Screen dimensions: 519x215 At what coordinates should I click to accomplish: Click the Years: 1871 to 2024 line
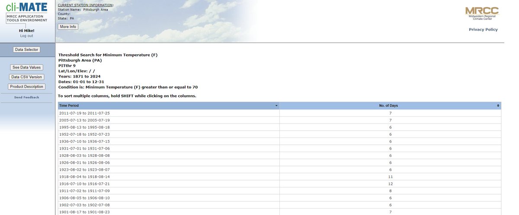click(x=80, y=76)
